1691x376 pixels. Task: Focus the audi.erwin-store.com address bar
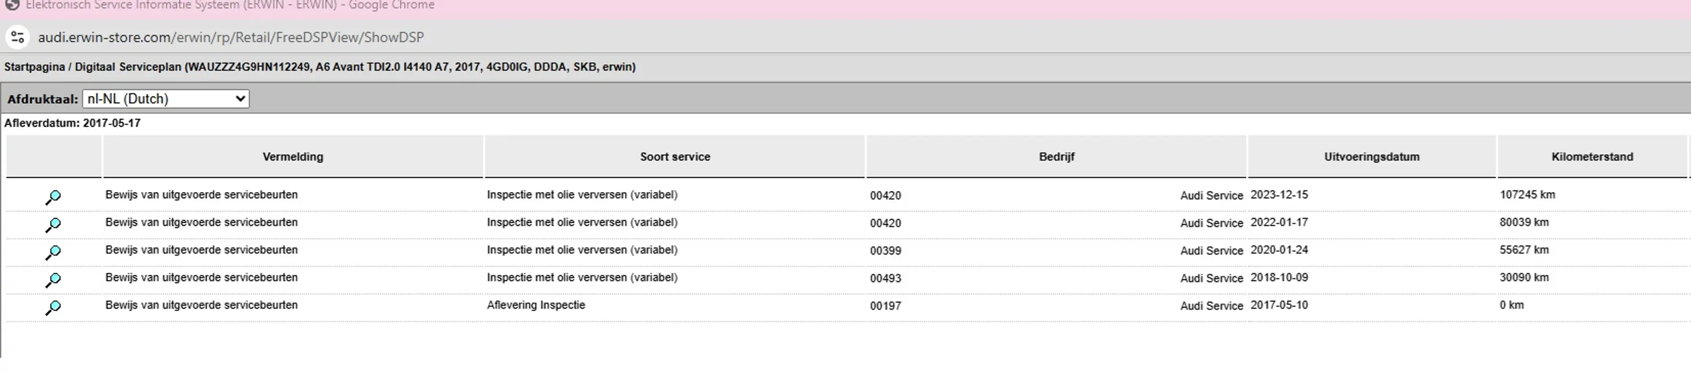pyautogui.click(x=231, y=37)
